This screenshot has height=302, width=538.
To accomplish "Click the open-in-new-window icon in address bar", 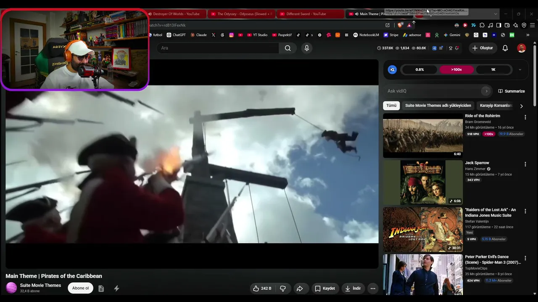I will click(388, 25).
